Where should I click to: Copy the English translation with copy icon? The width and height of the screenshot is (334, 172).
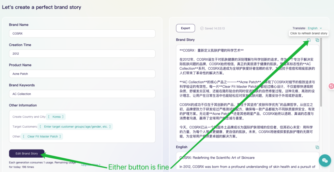(x=317, y=148)
